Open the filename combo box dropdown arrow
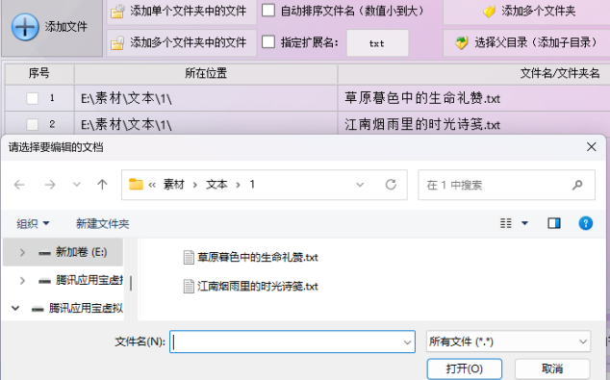The width and height of the screenshot is (610, 380). pos(407,342)
